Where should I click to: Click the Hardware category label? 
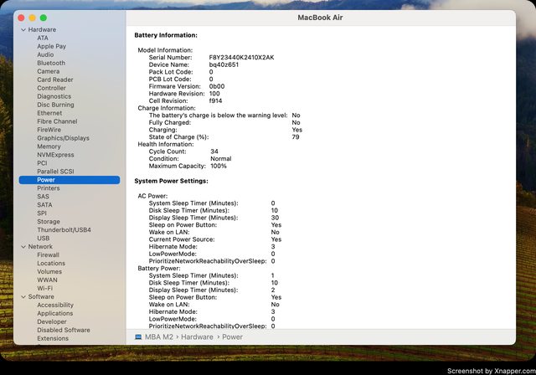[42, 29]
